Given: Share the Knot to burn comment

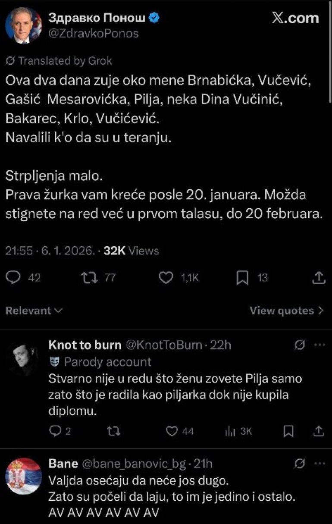Looking at the screenshot, I should [x=318, y=431].
